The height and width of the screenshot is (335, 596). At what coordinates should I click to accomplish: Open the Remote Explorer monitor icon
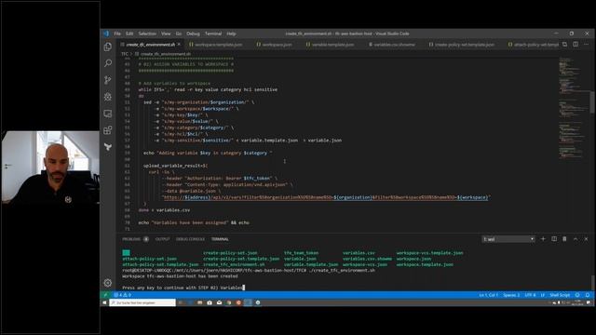(x=108, y=114)
